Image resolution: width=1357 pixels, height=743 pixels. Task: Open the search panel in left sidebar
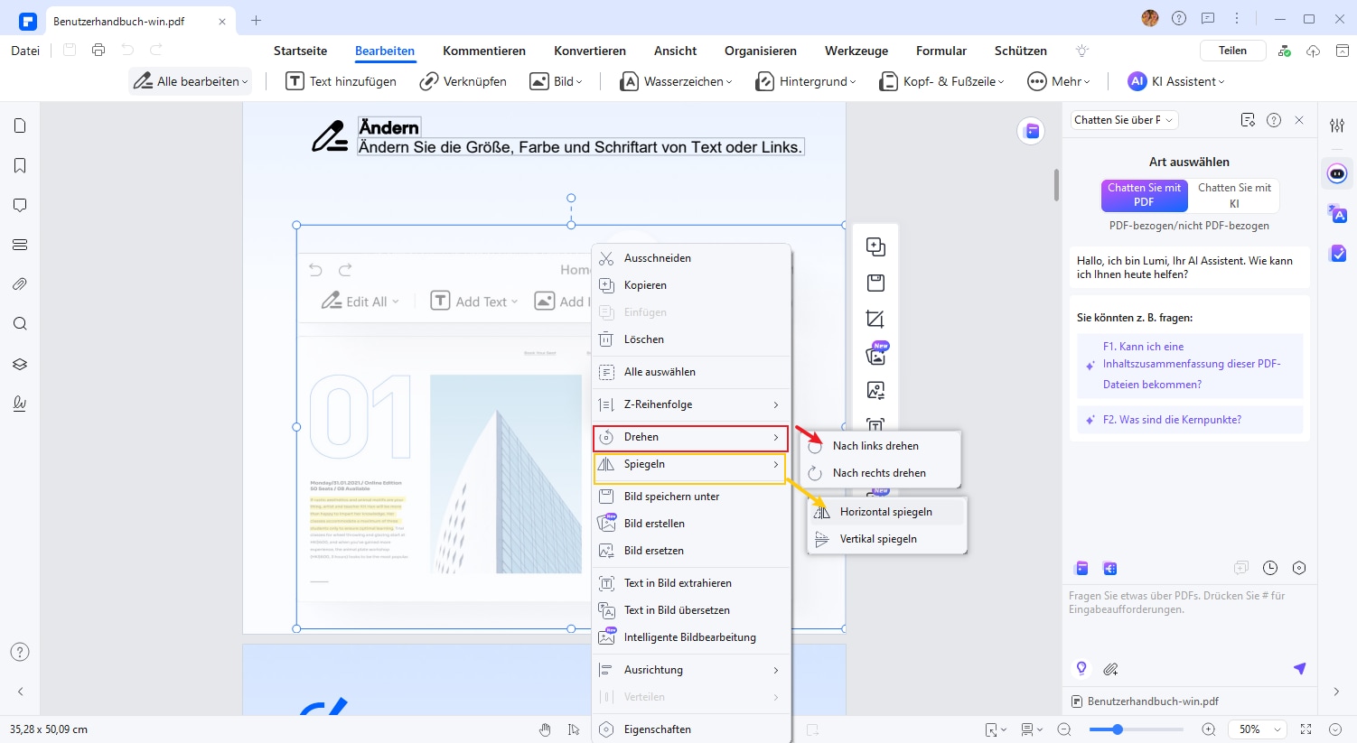20,324
